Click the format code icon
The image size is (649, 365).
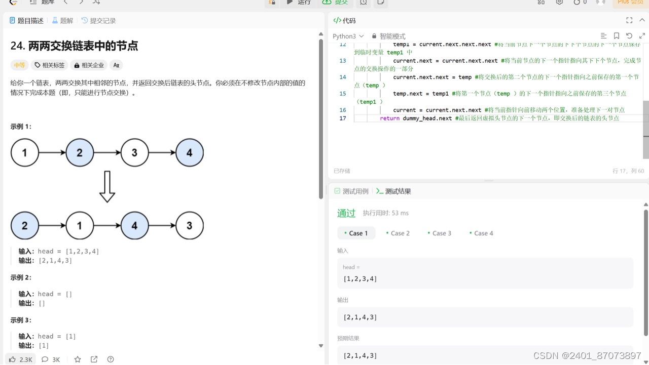pos(603,36)
